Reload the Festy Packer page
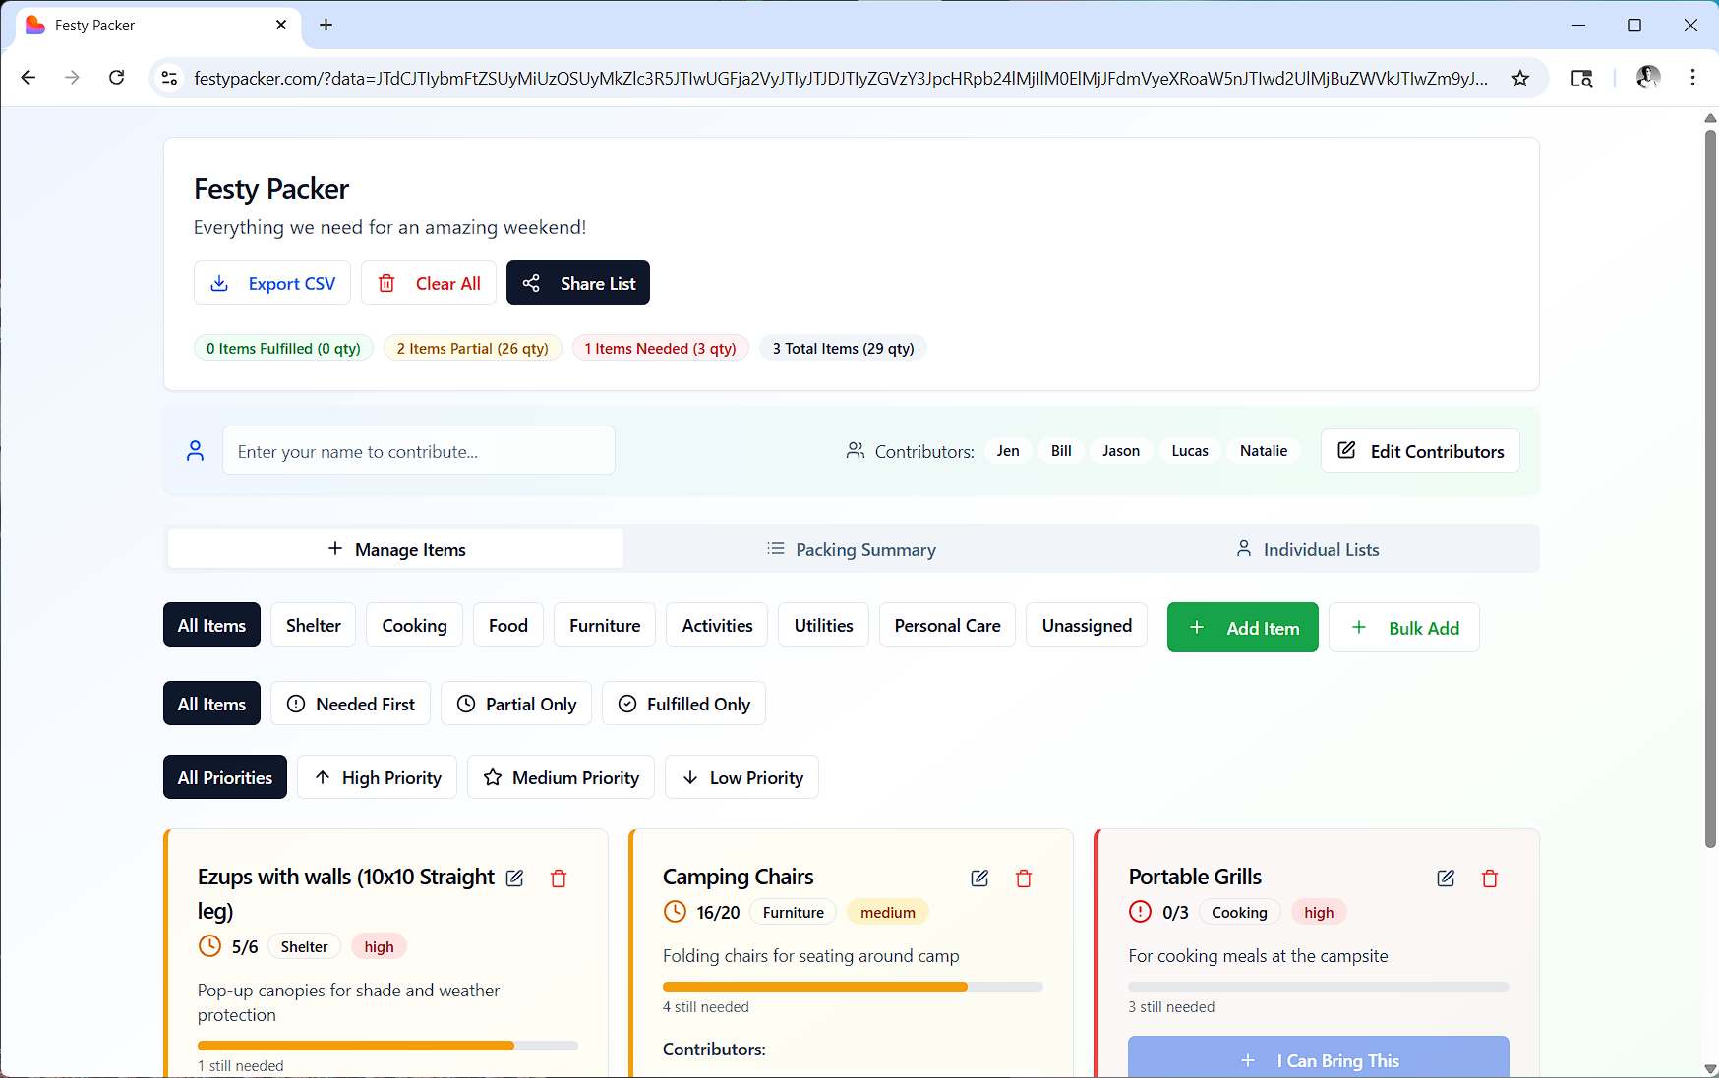 116,78
